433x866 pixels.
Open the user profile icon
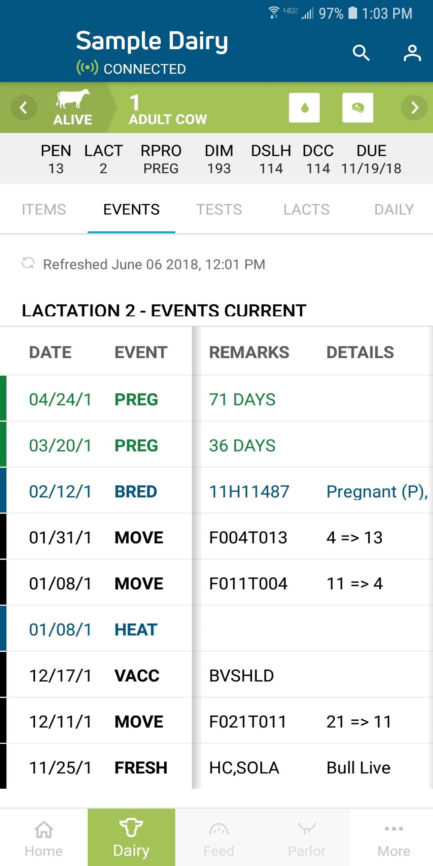point(412,53)
